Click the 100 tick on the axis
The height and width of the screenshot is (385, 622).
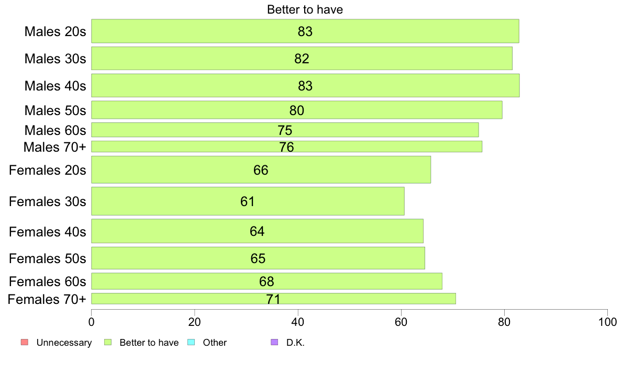click(607, 322)
